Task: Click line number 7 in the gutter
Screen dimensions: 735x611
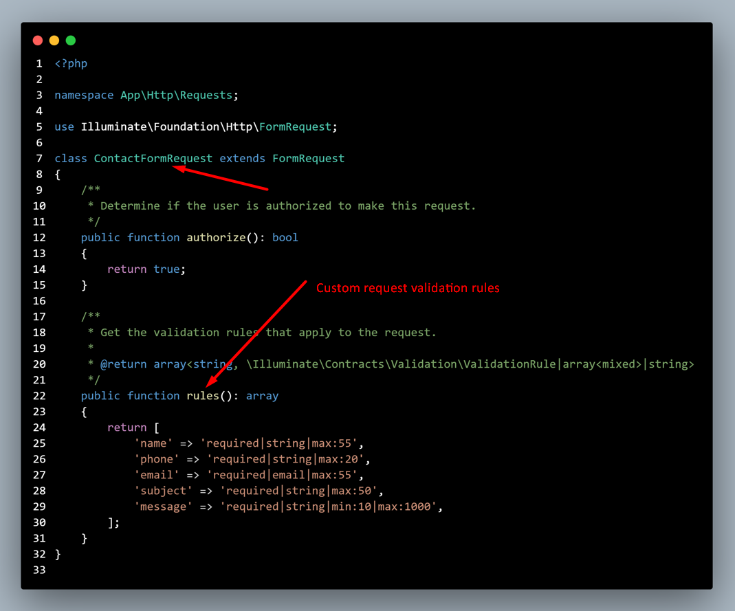Action: (39, 158)
